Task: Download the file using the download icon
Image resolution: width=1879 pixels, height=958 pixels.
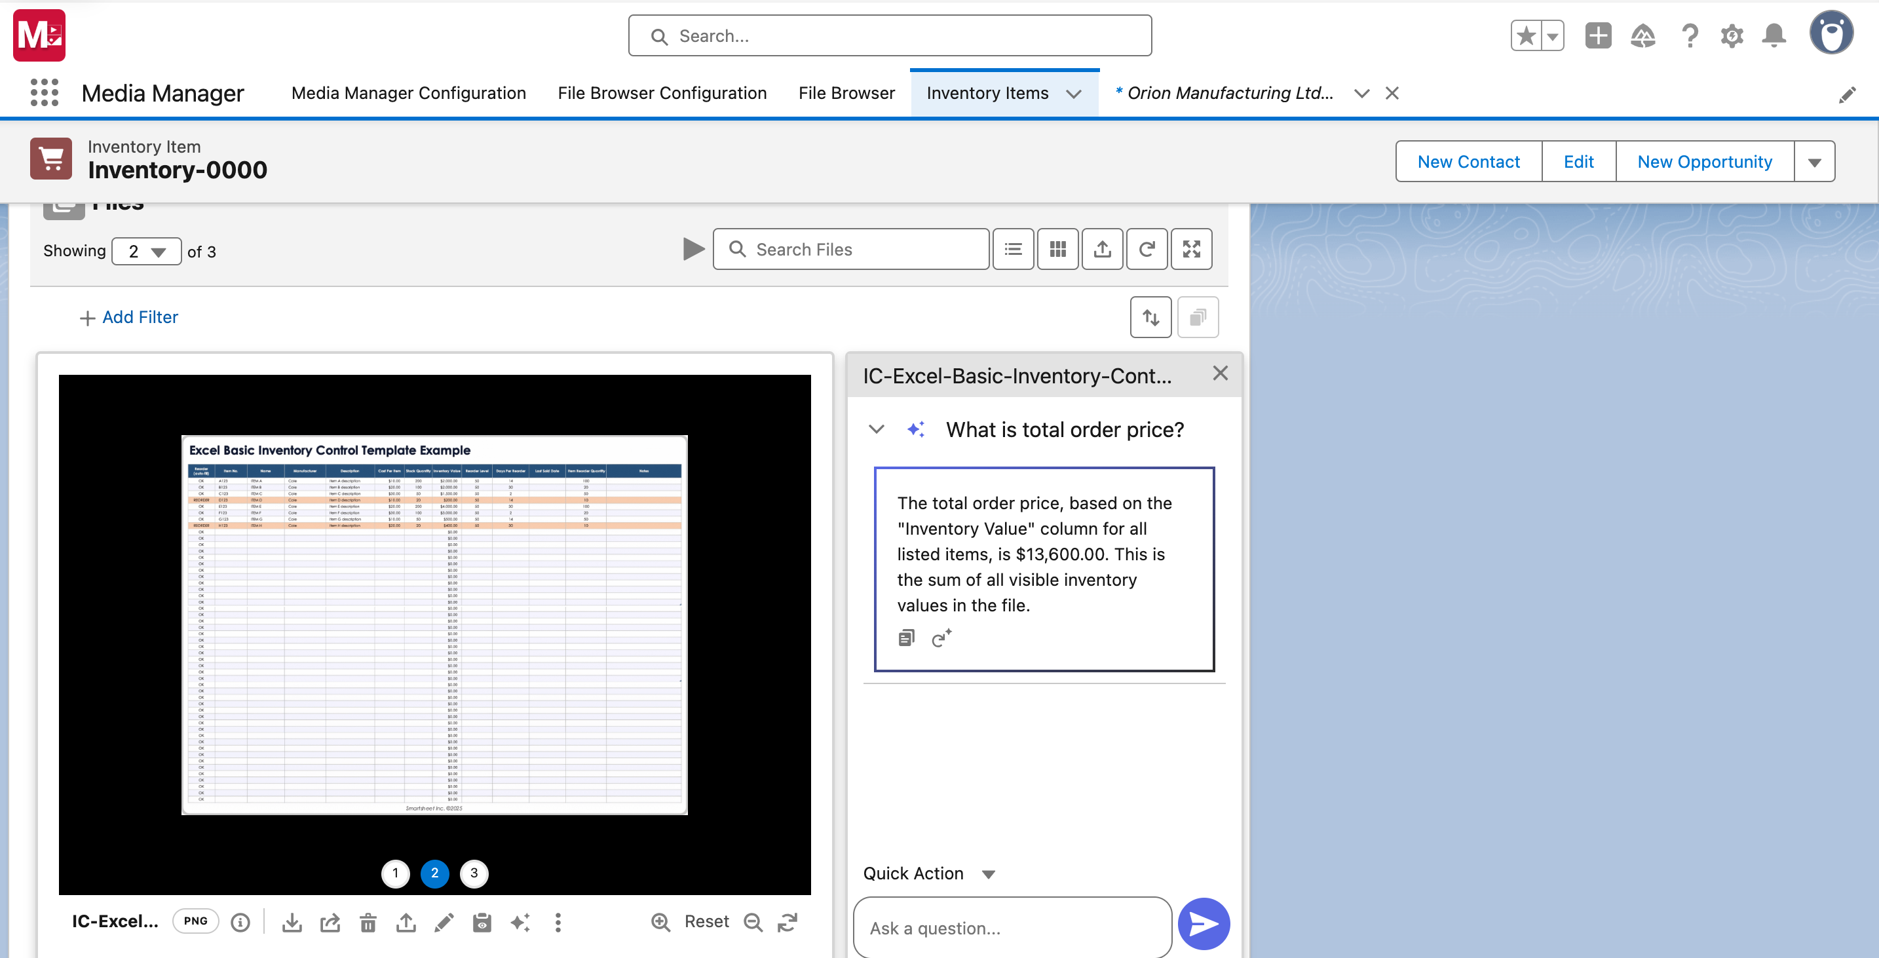Action: pyautogui.click(x=292, y=922)
